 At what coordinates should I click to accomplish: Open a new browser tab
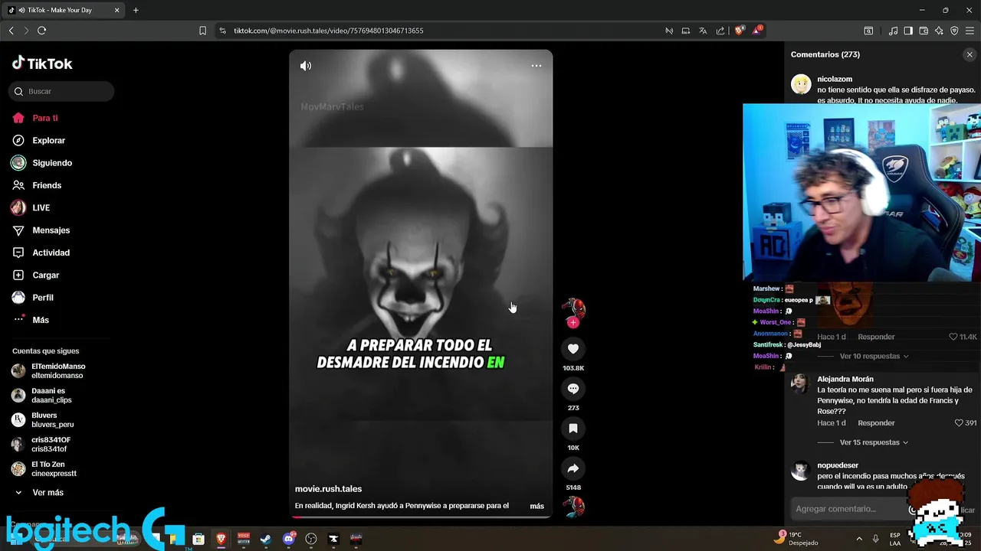[136, 10]
